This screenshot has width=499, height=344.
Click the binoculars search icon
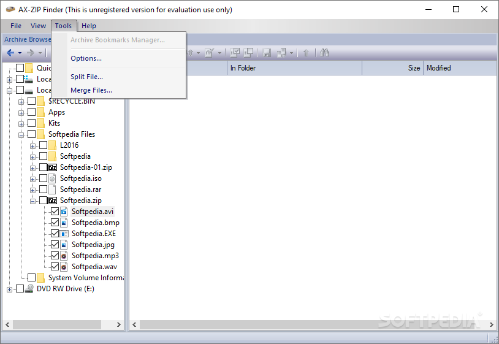[324, 53]
